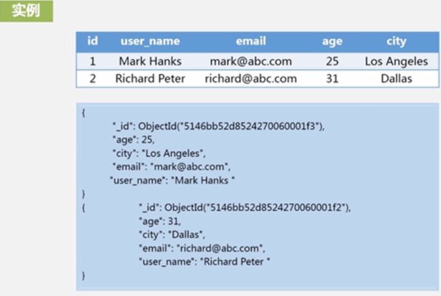
Task: Click the JSON line "user_name": "Mark Hanks"
Action: tap(172, 181)
